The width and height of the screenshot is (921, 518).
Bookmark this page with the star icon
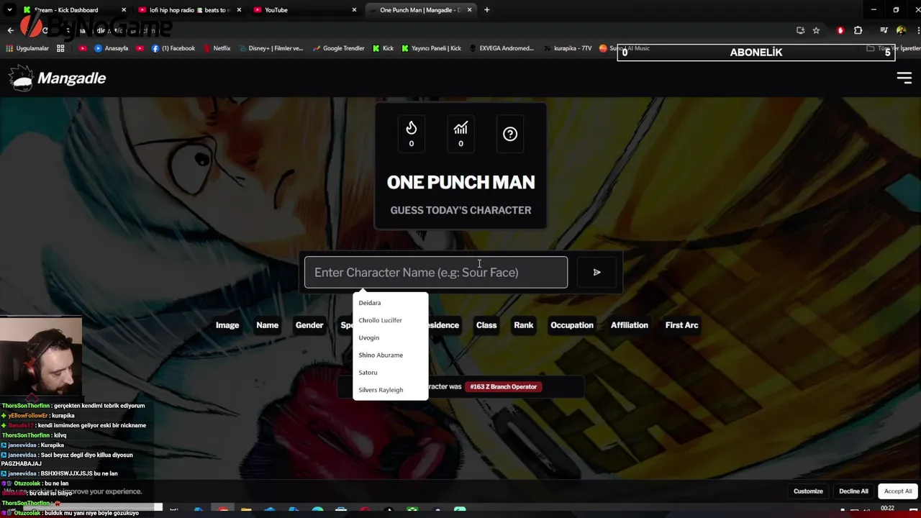pos(816,30)
